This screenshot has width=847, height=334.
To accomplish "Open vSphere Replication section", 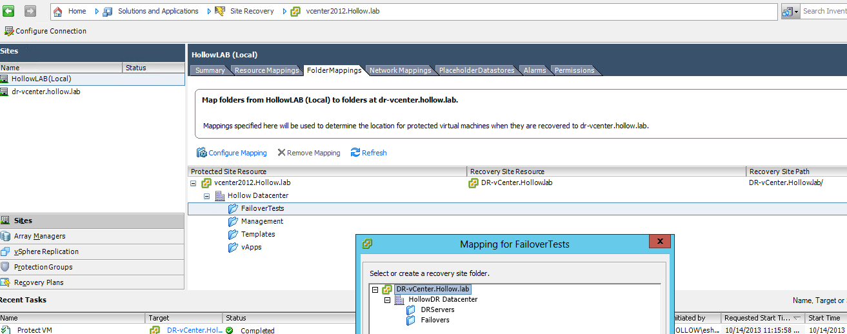I will pyautogui.click(x=46, y=251).
